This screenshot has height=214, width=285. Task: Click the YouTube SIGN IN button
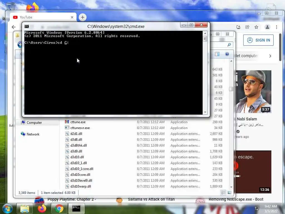(258, 40)
